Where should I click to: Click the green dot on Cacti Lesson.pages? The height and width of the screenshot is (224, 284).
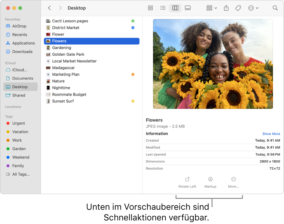(133, 21)
